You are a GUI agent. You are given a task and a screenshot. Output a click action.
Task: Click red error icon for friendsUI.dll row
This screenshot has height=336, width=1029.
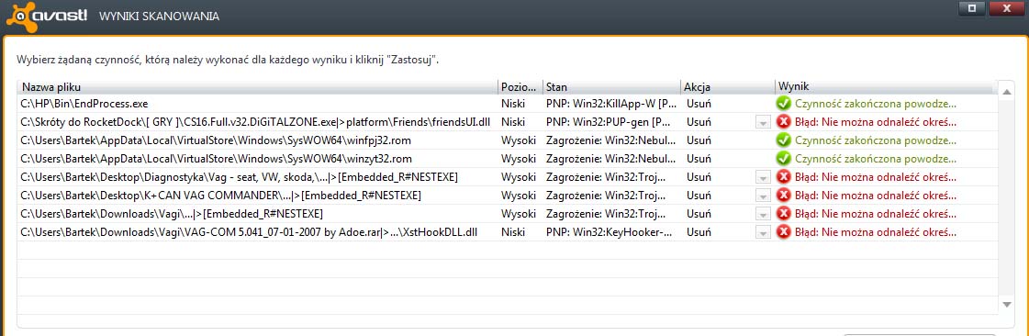click(783, 121)
